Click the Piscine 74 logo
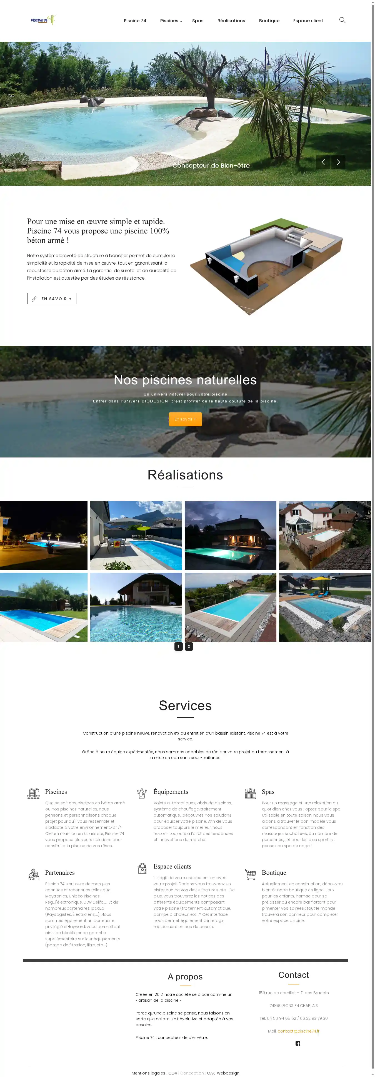The width and height of the screenshot is (375, 1077). point(43,20)
